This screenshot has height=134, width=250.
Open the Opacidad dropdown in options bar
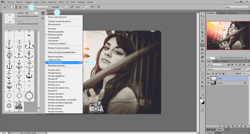click(67, 7)
